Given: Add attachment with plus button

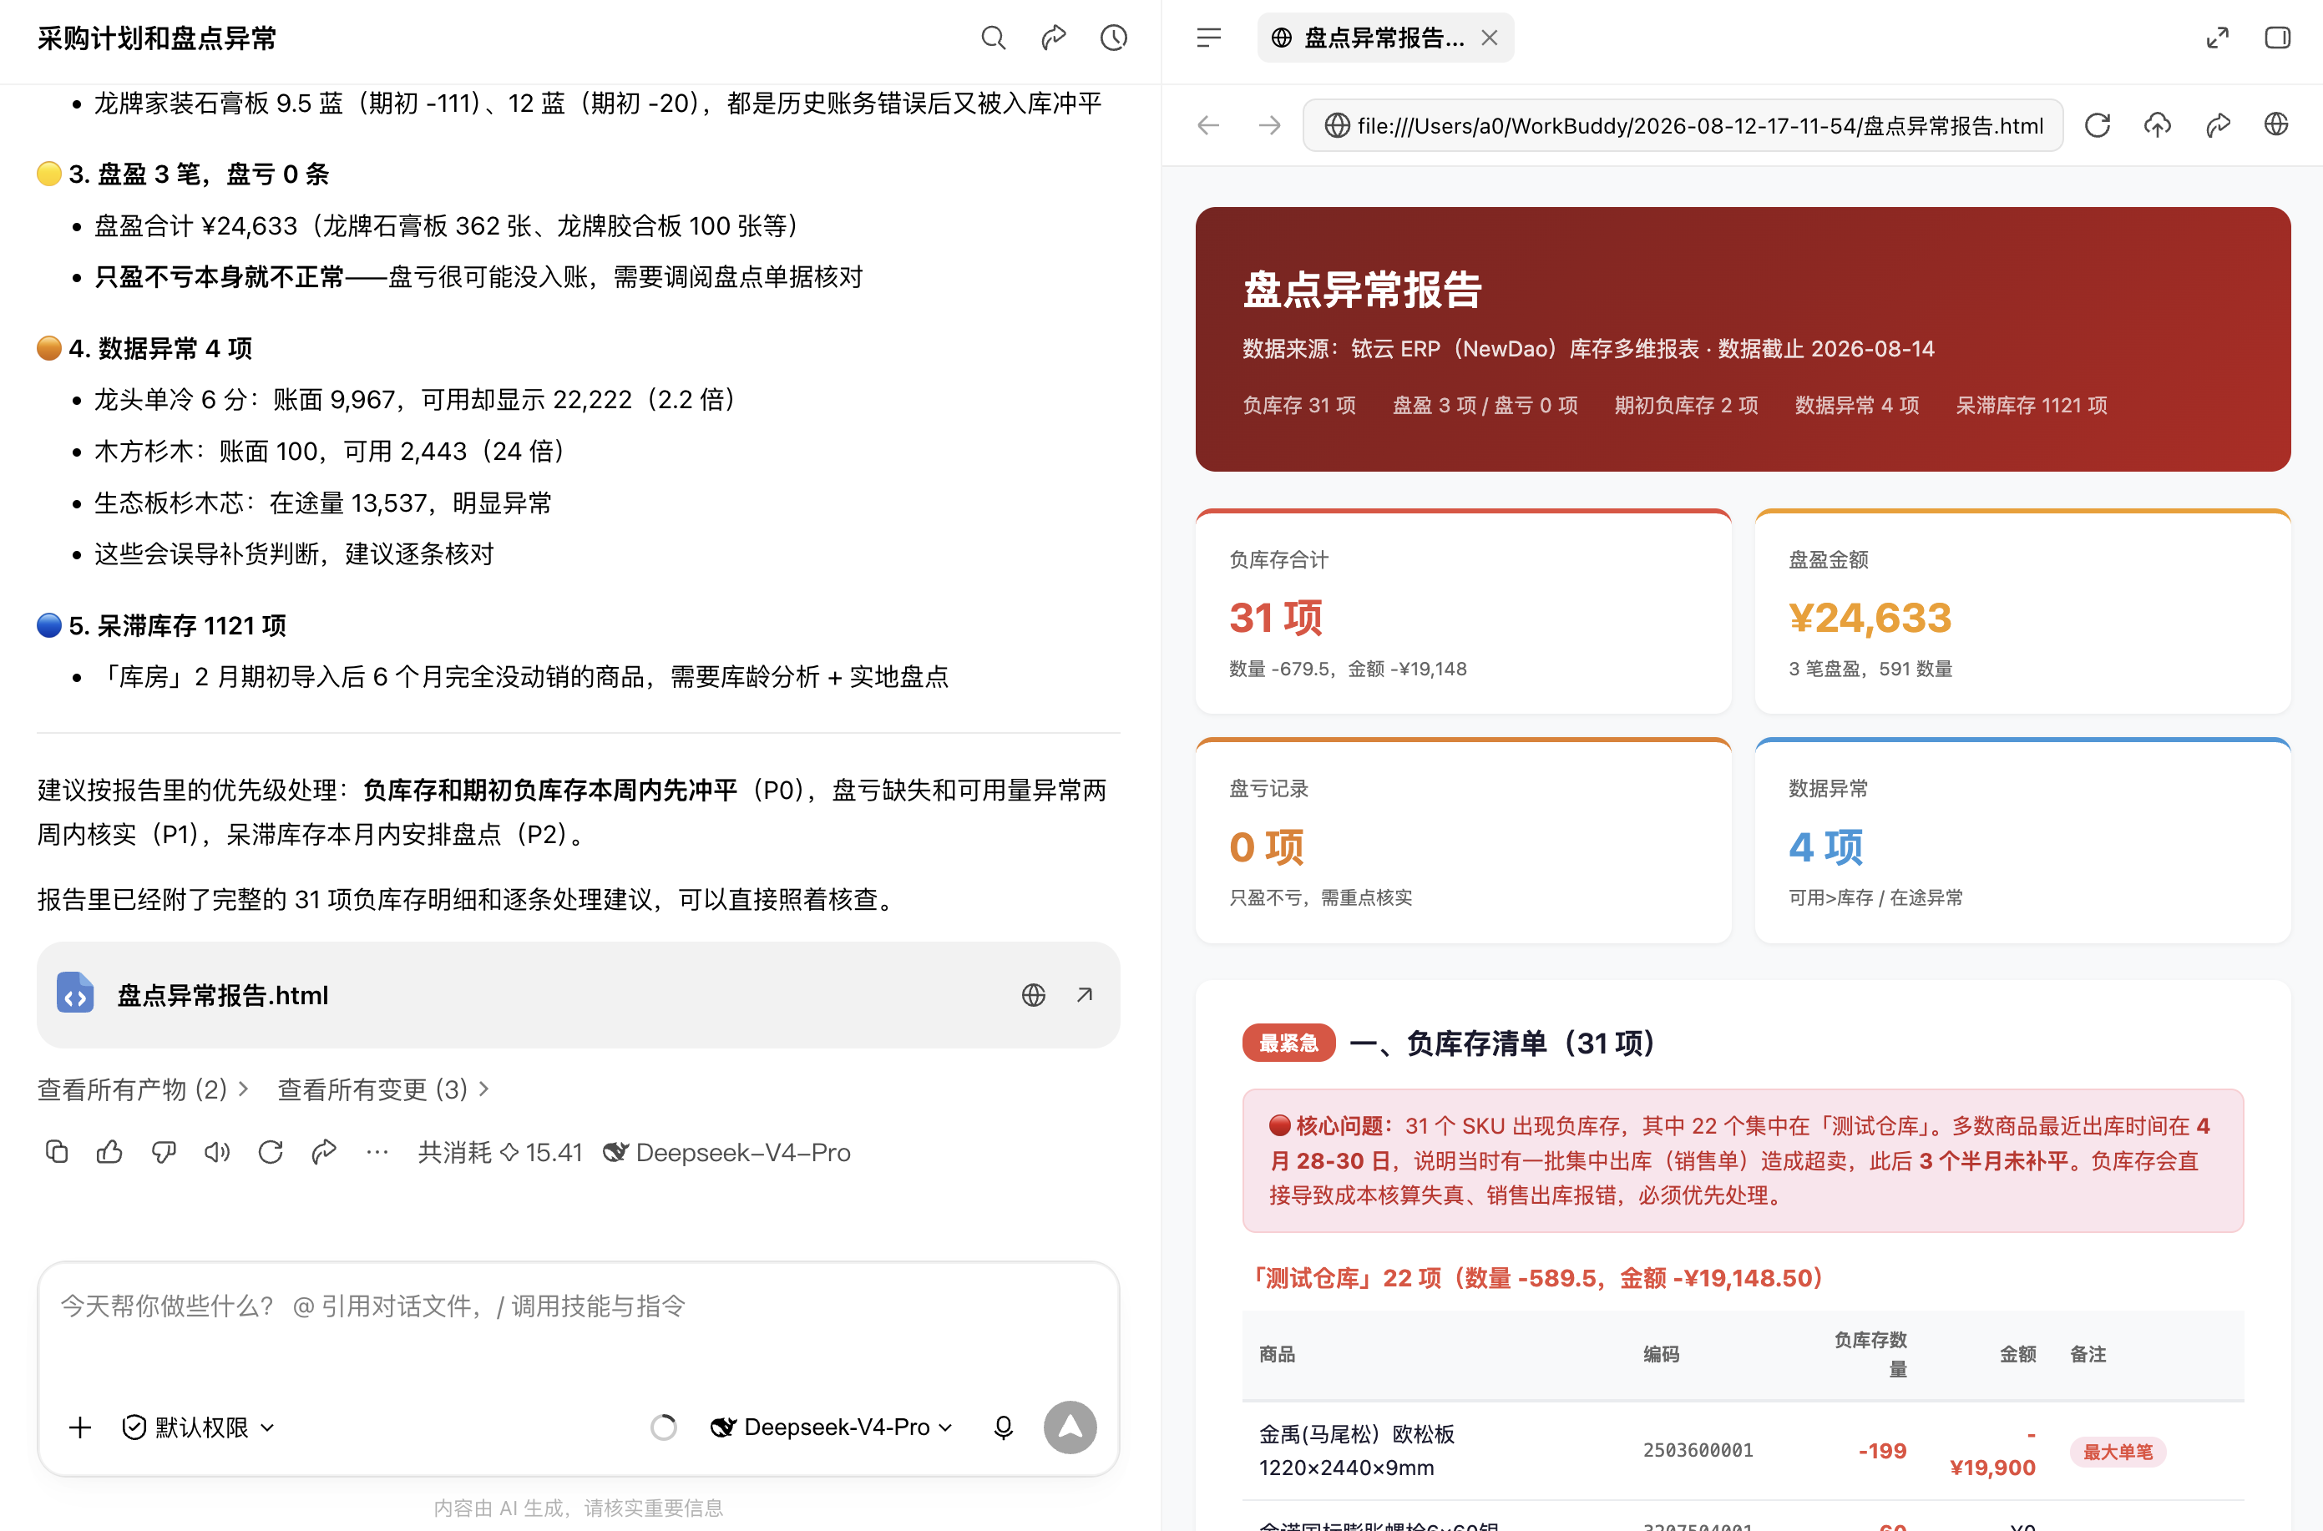Looking at the screenshot, I should (x=80, y=1427).
